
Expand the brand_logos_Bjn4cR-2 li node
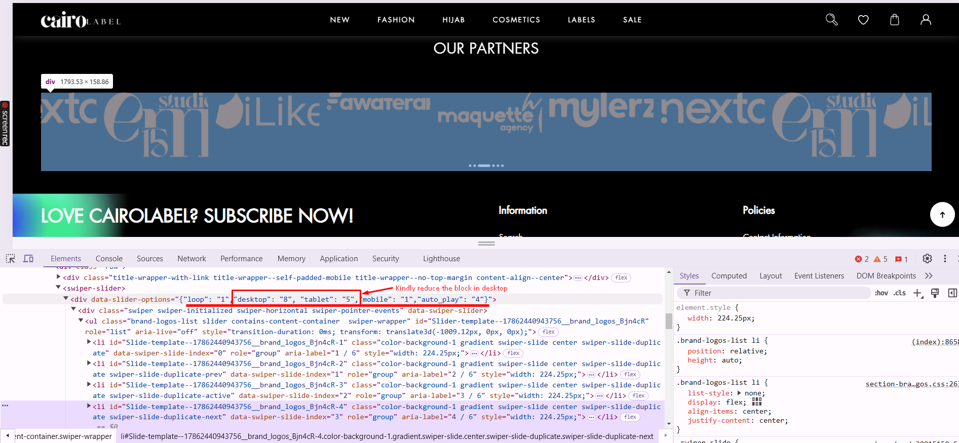(89, 363)
